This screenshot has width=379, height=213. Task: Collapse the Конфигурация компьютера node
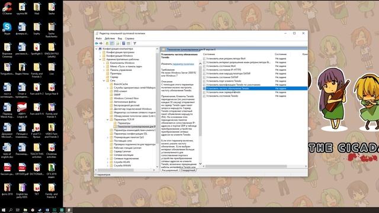(x=97, y=49)
